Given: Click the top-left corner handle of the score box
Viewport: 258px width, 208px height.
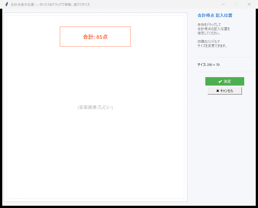Looking at the screenshot, I should (x=60, y=27).
